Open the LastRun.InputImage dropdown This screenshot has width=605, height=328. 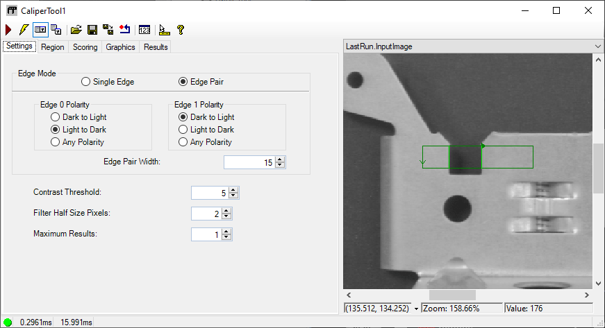[597, 46]
